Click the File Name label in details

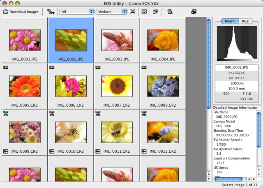click(x=221, y=112)
